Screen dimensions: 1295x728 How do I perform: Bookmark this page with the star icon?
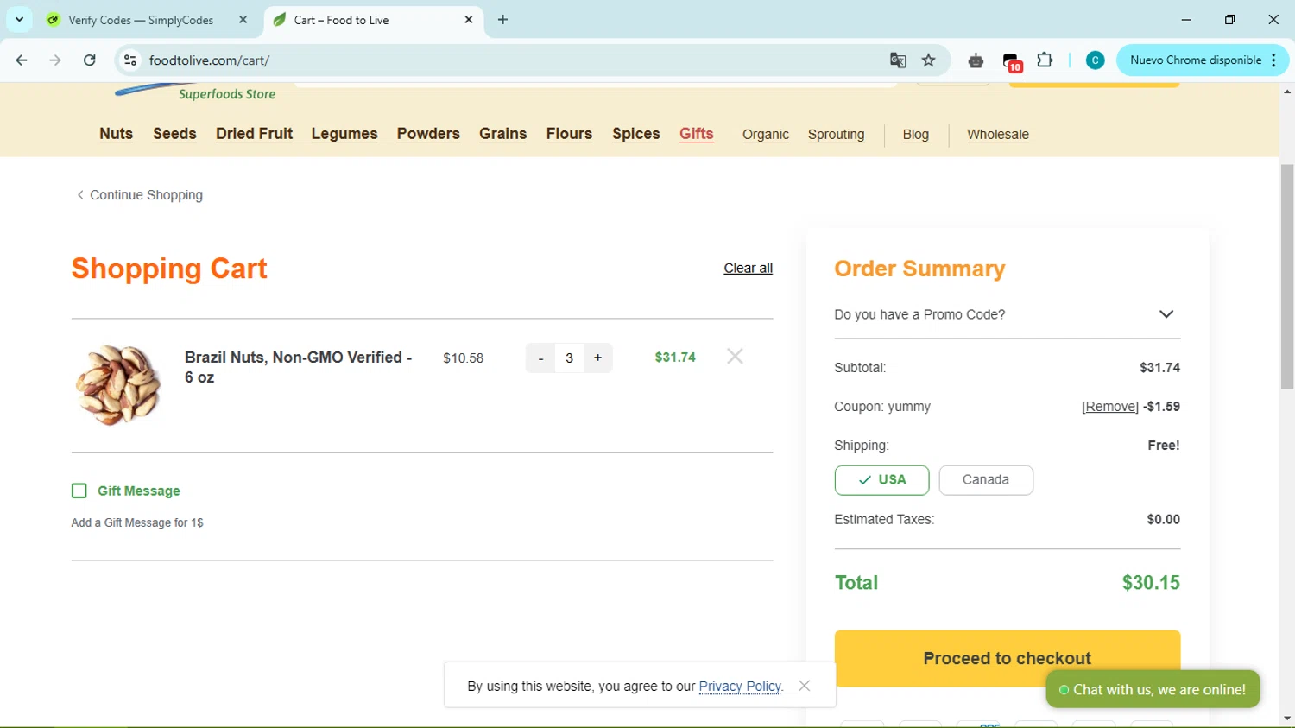[x=929, y=60]
